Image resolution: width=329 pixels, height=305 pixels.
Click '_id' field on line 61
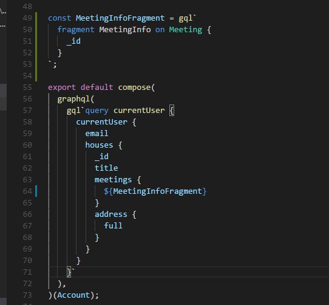point(101,157)
